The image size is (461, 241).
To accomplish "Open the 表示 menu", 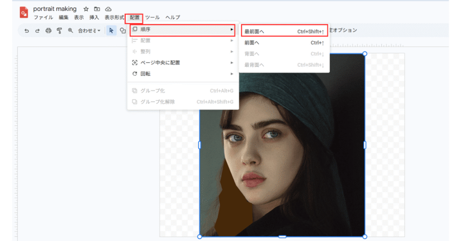I will (78, 18).
